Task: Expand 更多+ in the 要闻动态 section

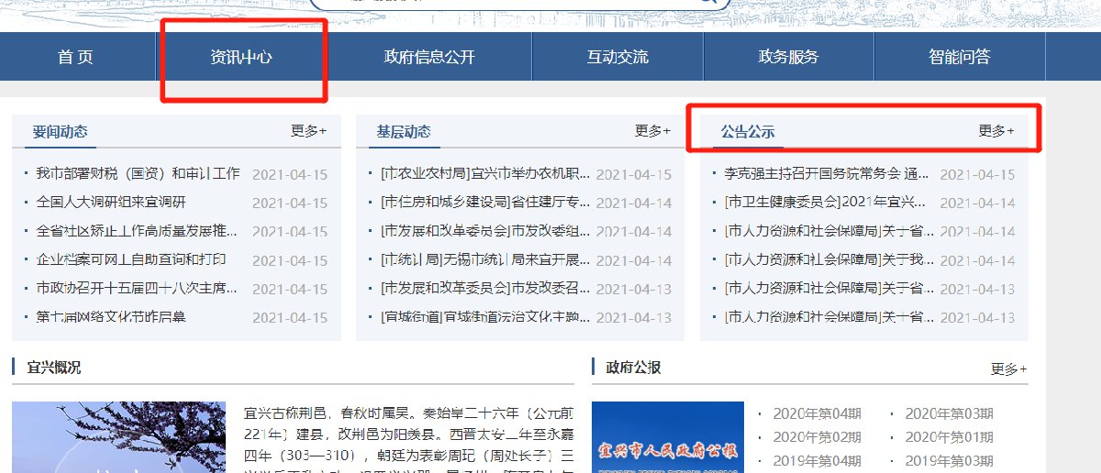Action: tap(308, 131)
